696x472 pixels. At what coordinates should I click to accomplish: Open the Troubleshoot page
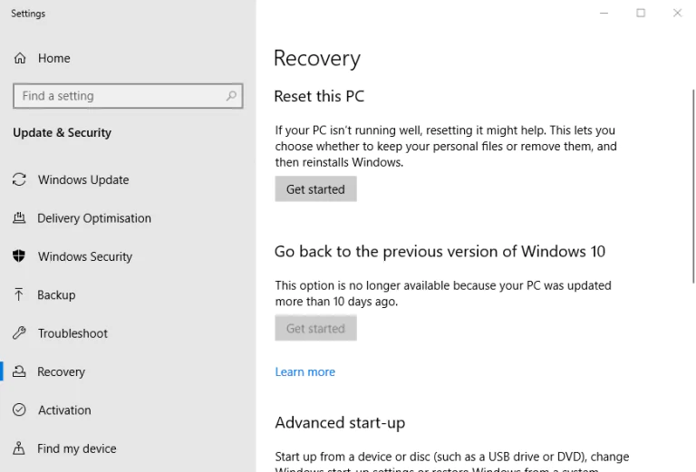tap(72, 333)
